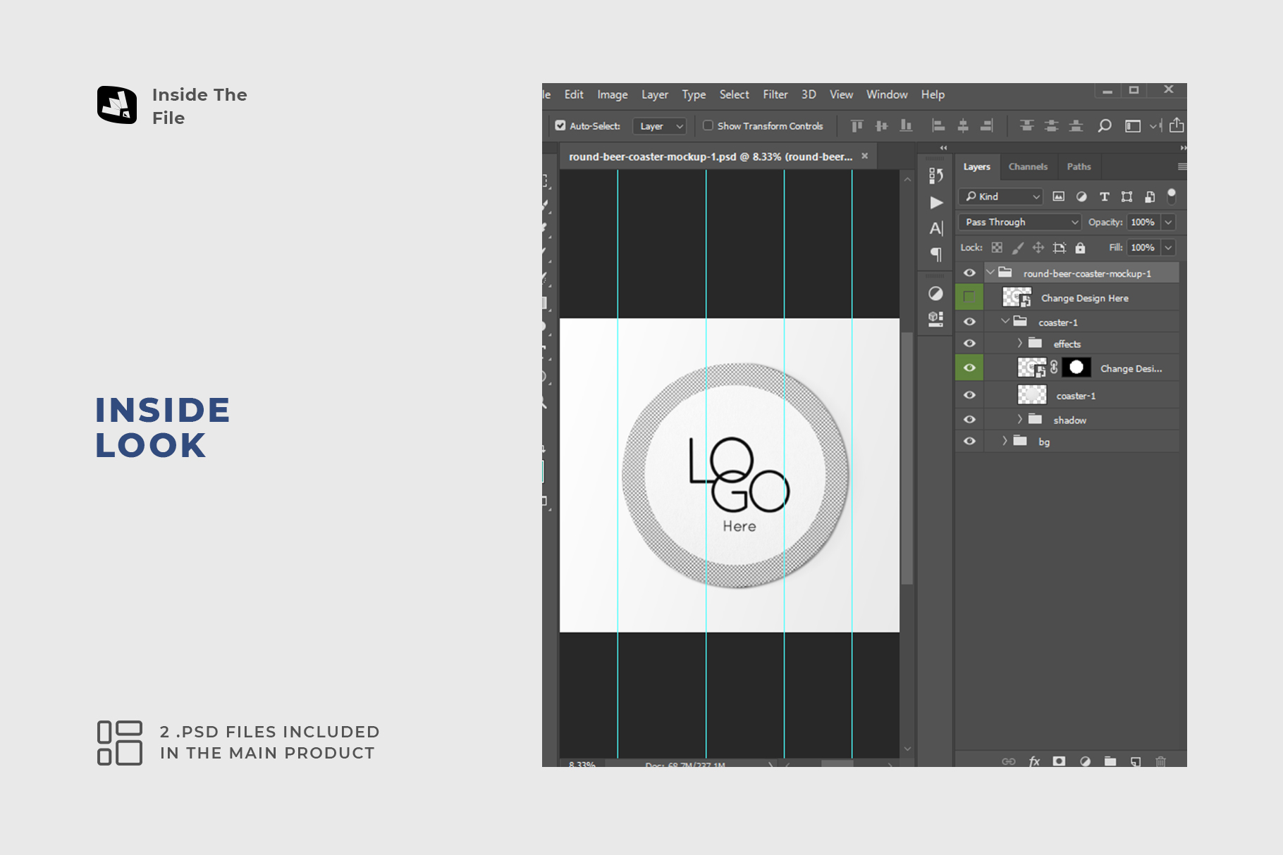This screenshot has height=855, width=1283.
Task: Open the Actions panel play icon
Action: [936, 203]
